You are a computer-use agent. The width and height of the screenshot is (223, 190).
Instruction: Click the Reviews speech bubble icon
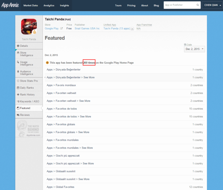18,115
